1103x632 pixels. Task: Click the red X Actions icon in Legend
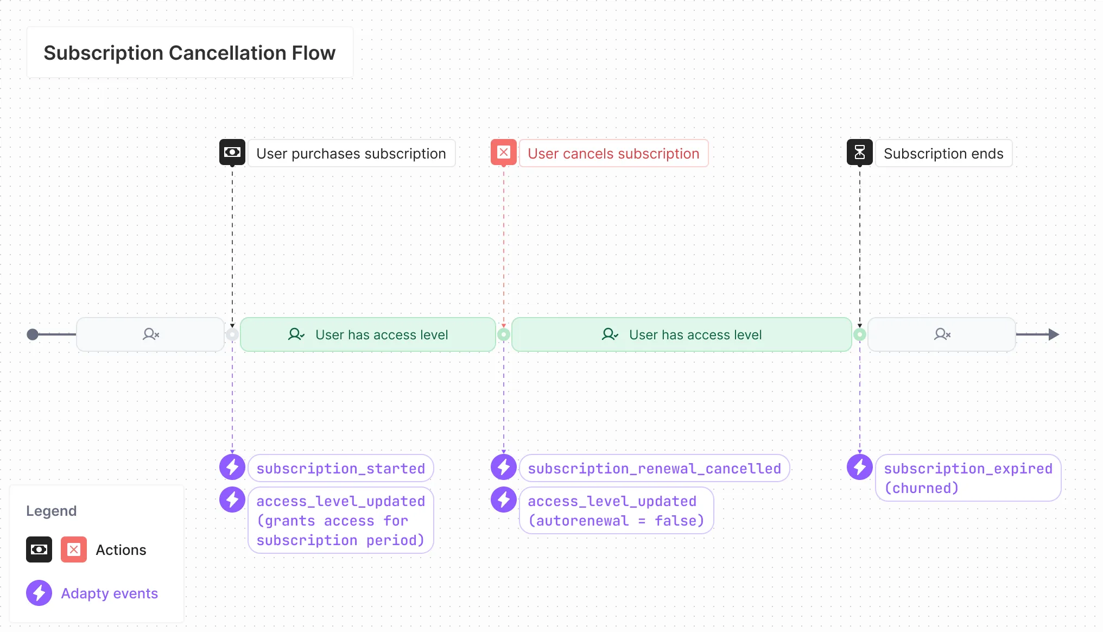point(74,549)
